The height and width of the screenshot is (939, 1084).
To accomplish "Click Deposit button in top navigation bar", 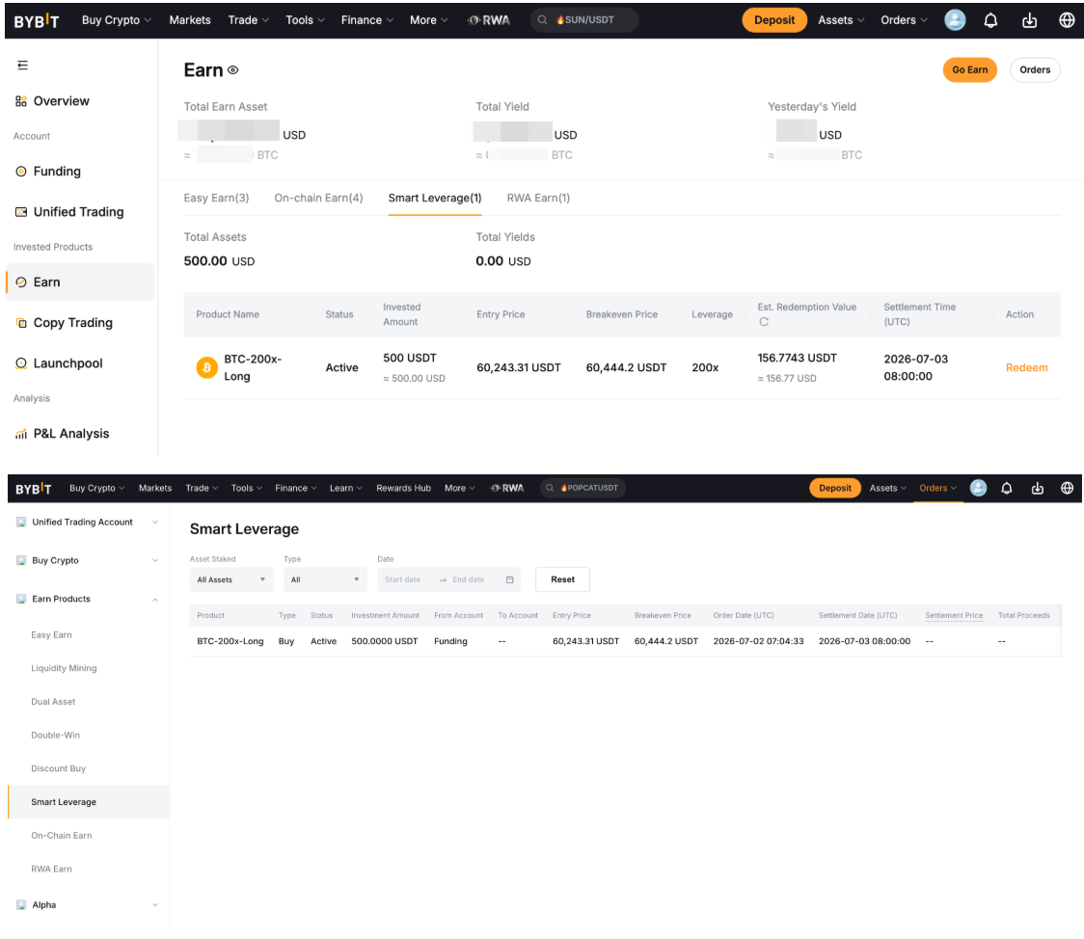I will [x=774, y=20].
